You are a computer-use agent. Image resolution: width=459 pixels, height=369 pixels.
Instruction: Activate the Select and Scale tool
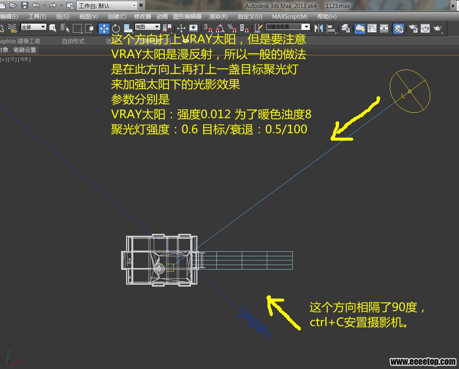(x=128, y=28)
